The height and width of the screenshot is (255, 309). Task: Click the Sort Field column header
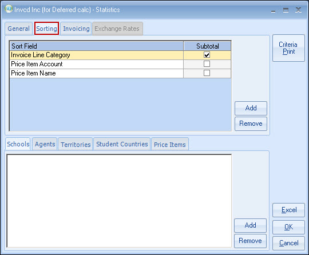(97, 46)
